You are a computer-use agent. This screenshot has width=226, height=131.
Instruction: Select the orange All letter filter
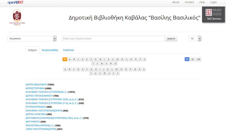click(65, 59)
